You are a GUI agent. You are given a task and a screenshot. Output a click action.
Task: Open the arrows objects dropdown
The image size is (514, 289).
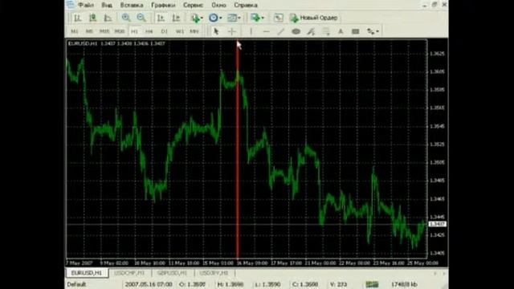click(x=373, y=31)
